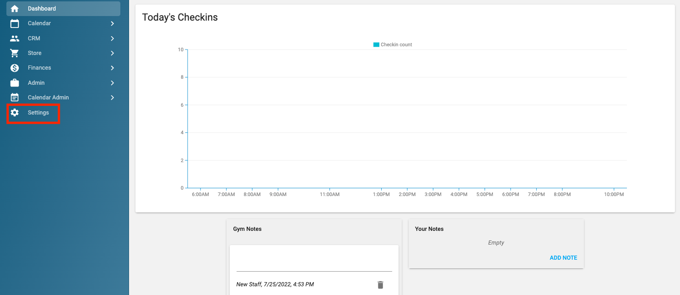
Task: Expand the Store submenu chevron
Action: click(112, 53)
